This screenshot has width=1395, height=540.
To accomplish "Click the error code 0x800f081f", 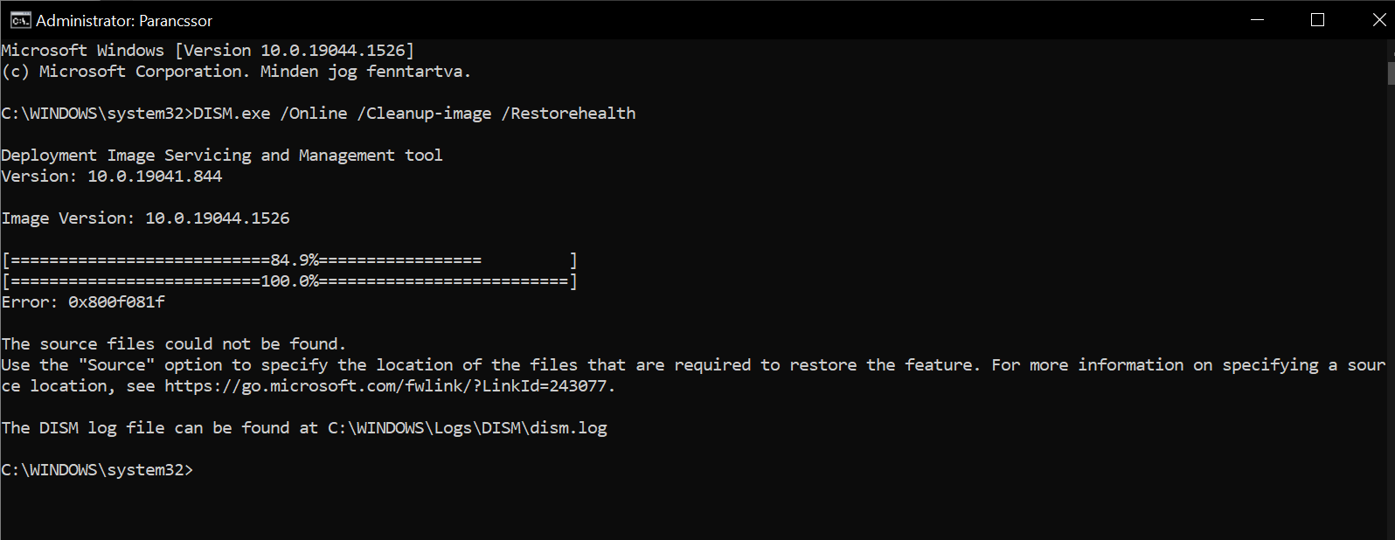I will pos(116,302).
